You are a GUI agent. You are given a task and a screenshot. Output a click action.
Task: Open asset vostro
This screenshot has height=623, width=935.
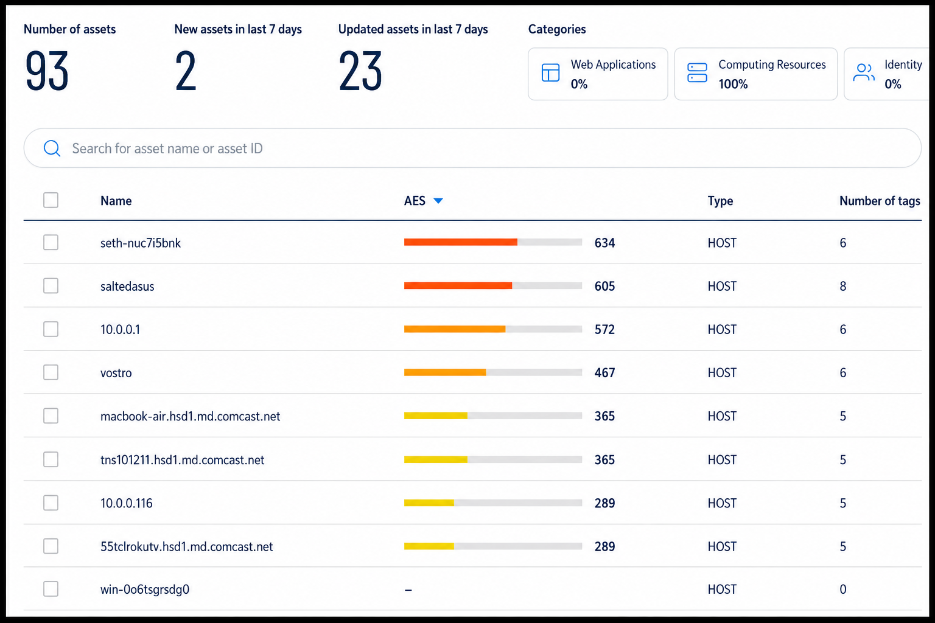pyautogui.click(x=116, y=373)
